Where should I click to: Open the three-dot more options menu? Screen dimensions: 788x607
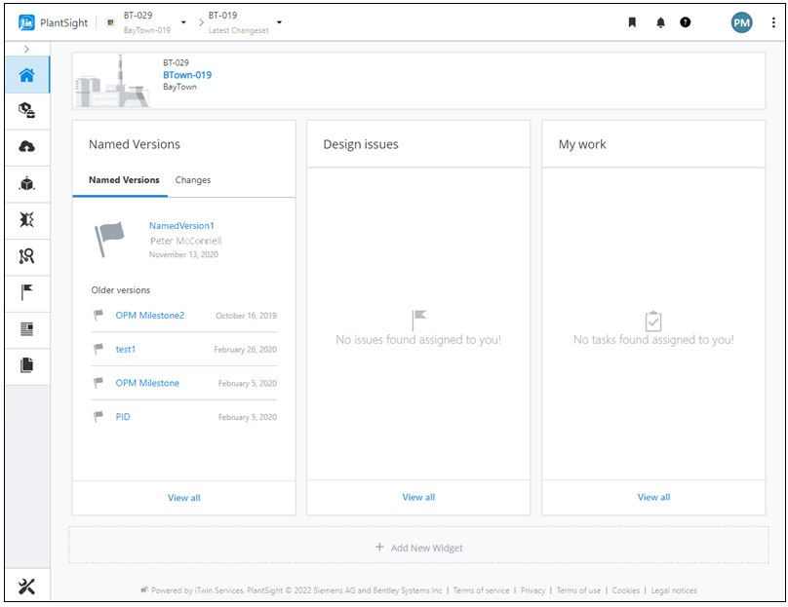point(773,22)
